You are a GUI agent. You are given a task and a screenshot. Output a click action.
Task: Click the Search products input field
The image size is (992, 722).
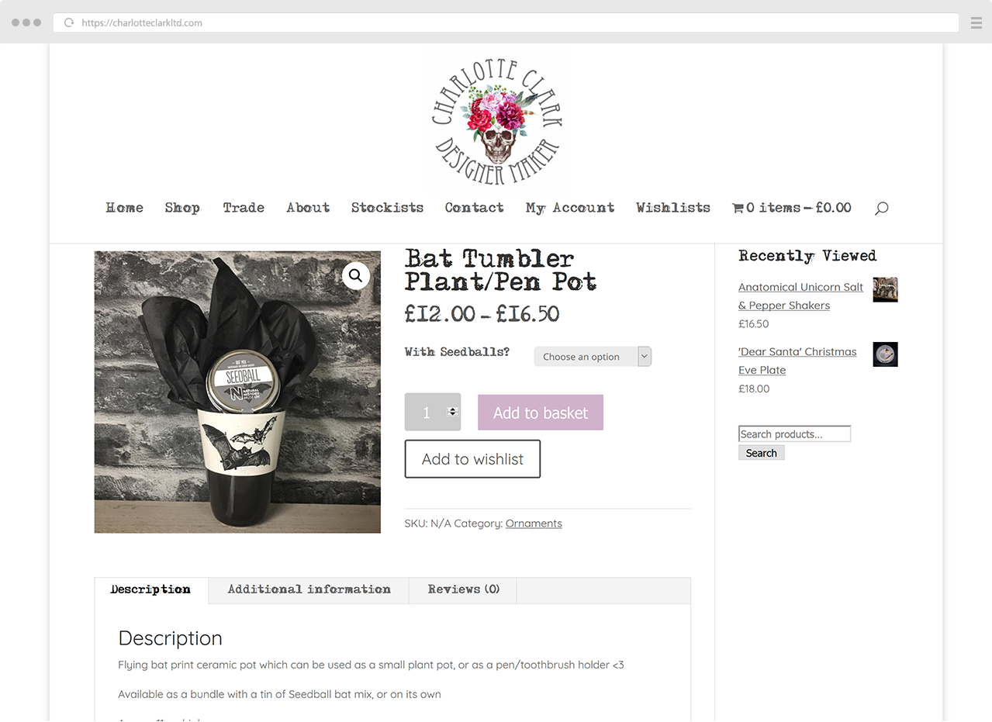point(794,434)
